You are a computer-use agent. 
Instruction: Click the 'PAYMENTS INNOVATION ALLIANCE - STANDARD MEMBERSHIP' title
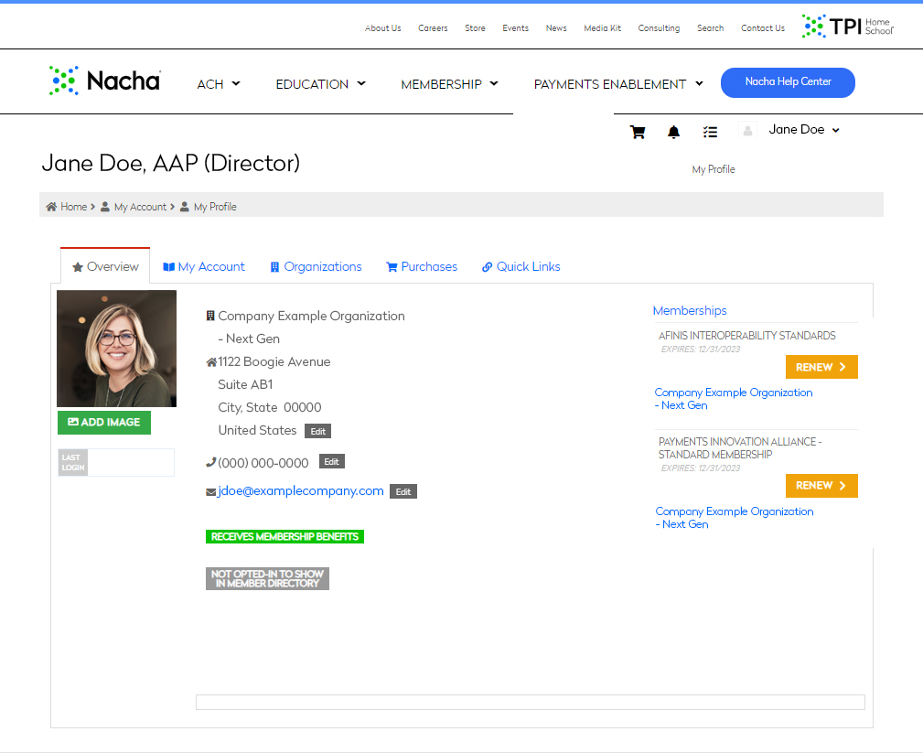[x=740, y=448]
